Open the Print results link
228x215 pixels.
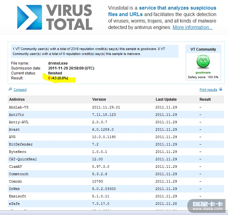tap(208, 90)
